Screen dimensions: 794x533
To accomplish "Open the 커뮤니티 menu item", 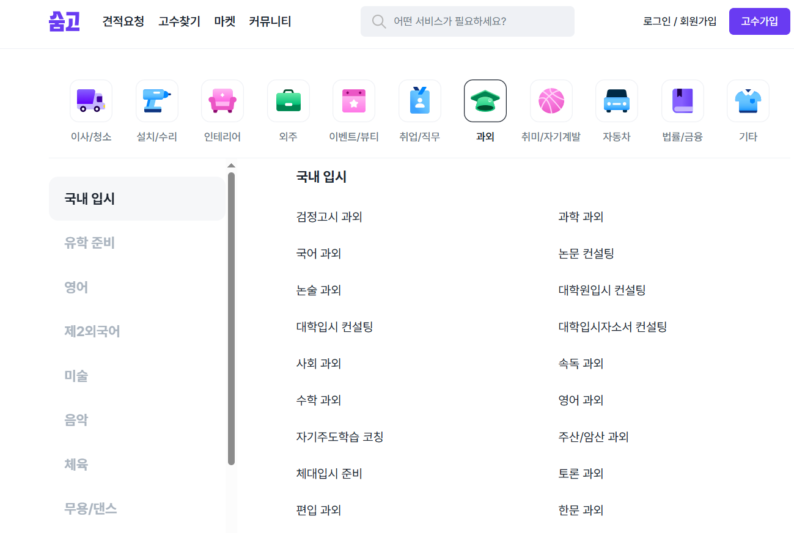I will (270, 21).
